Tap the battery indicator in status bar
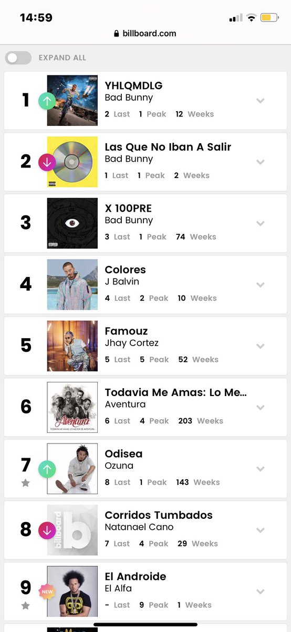 [269, 18]
